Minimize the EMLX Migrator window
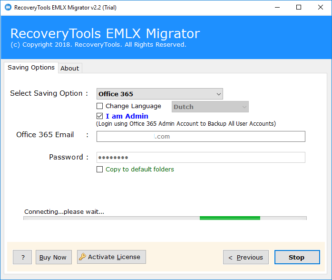Viewport: 332px width, 280px height. 277,8
